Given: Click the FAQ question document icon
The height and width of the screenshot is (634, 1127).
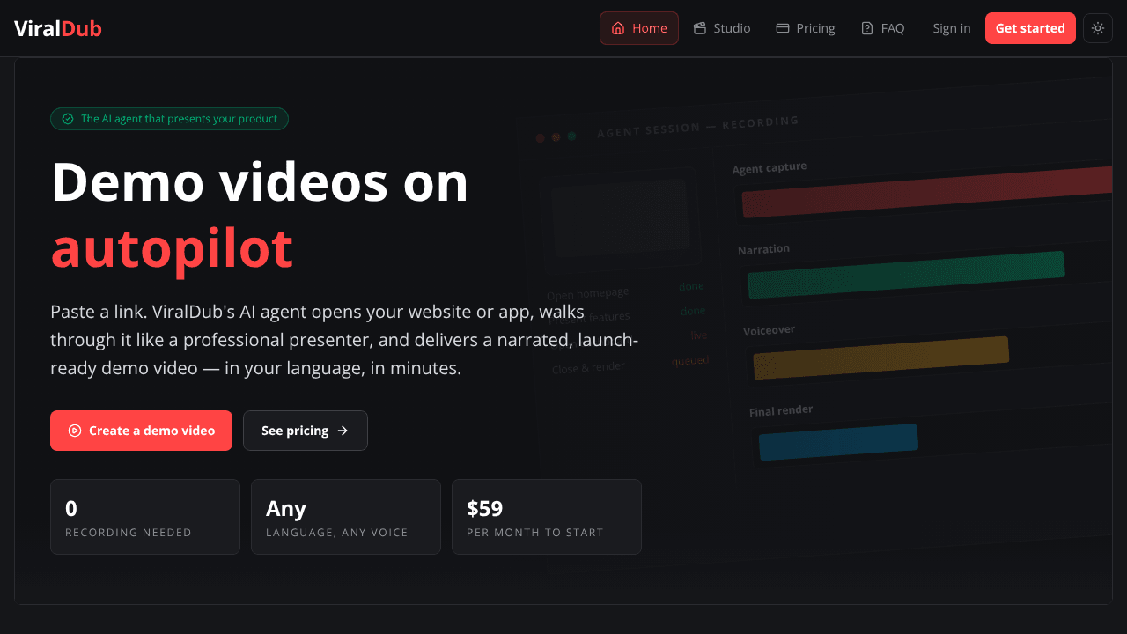Looking at the screenshot, I should [867, 28].
